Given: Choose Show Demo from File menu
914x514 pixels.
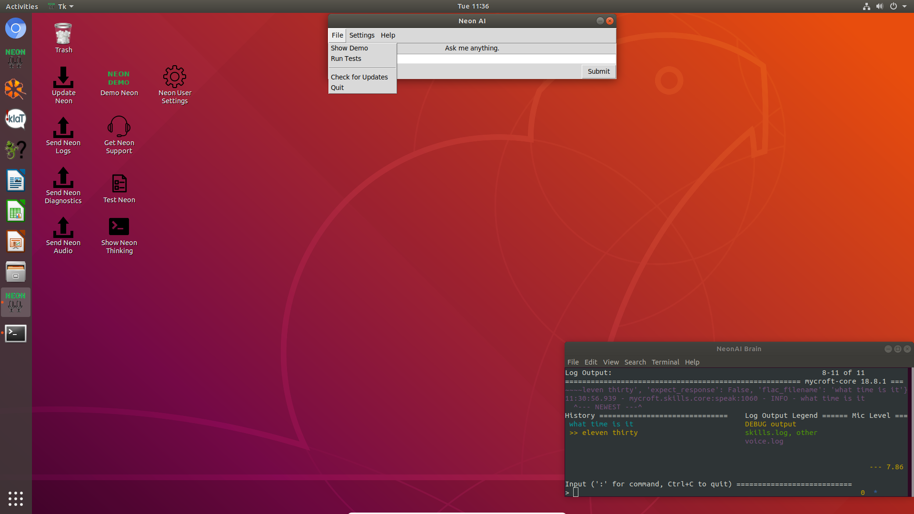Looking at the screenshot, I should (x=362, y=48).
